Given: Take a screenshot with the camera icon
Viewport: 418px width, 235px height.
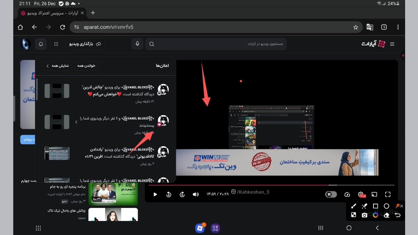Looking at the screenshot, I should click(364, 215).
